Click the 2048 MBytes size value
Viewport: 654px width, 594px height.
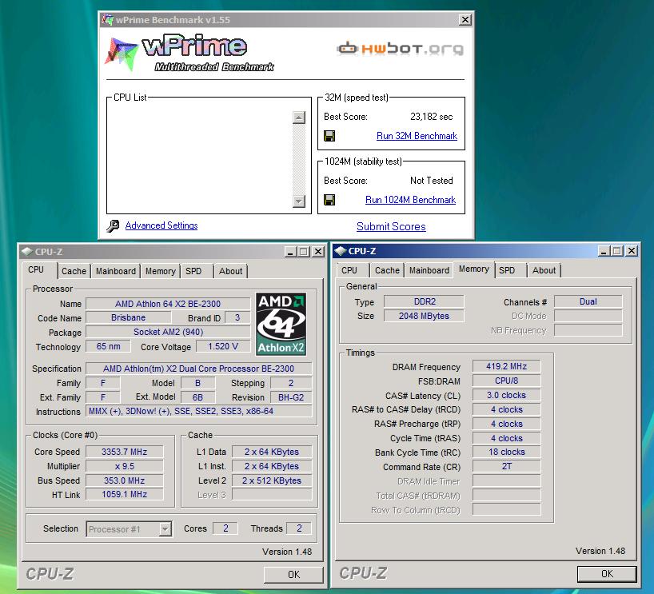pyautogui.click(x=425, y=317)
